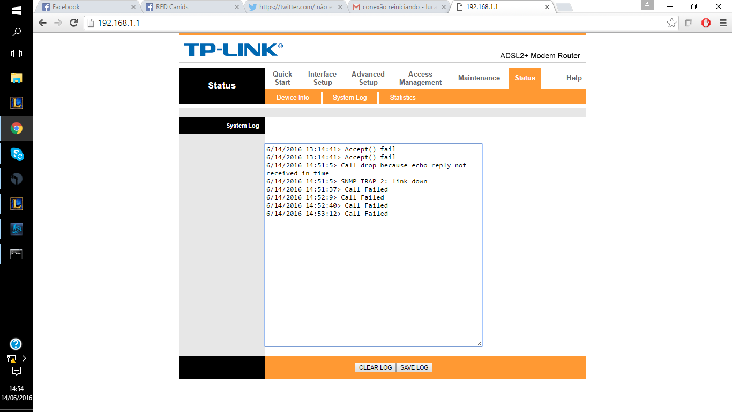Close the Facebook tab
The width and height of the screenshot is (732, 412).
point(133,7)
